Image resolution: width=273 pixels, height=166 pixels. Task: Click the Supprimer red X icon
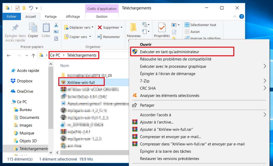pos(100,27)
